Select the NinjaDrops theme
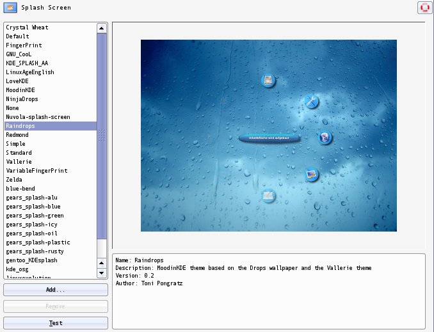This screenshot has width=434, height=332. pos(51,99)
